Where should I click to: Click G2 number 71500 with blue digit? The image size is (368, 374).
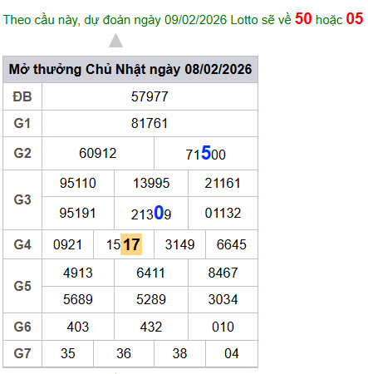pos(206,153)
